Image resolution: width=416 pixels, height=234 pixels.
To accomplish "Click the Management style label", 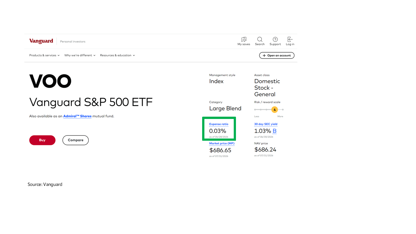I will pyautogui.click(x=222, y=75).
